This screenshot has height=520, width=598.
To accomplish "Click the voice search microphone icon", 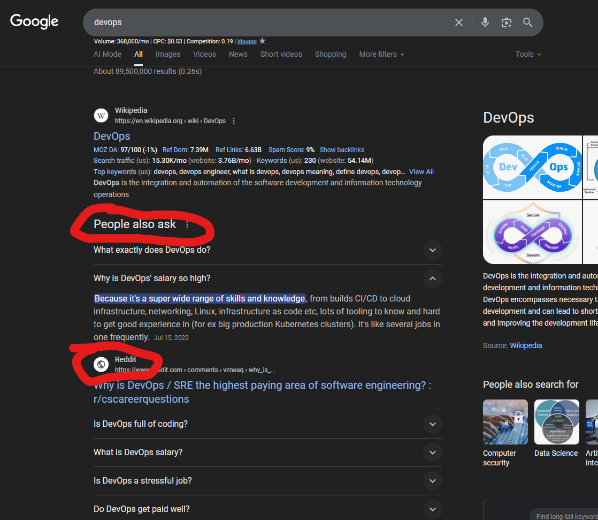I will tap(485, 22).
